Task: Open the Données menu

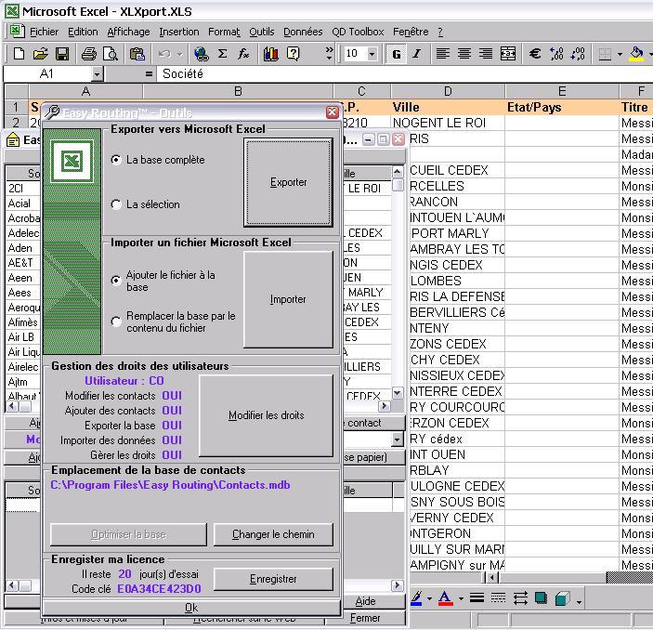Action: pos(303,32)
